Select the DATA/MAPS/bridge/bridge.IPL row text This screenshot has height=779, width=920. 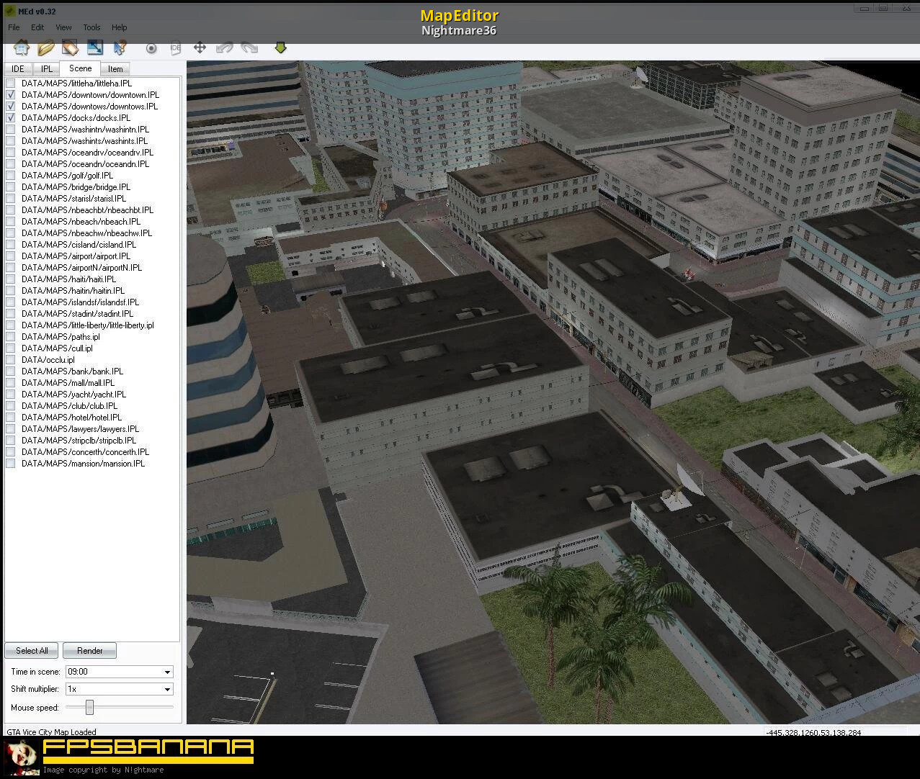(76, 187)
